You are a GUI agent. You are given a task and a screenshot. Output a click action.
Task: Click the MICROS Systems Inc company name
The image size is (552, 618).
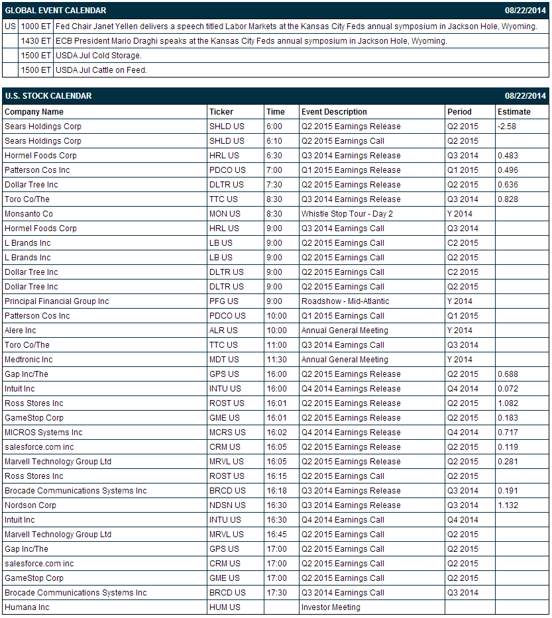43,433
